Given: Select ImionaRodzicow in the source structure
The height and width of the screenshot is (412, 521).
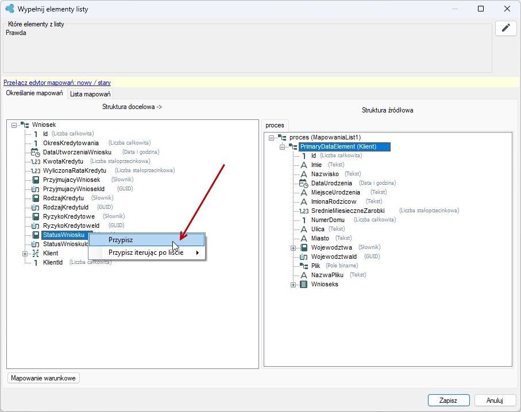Looking at the screenshot, I should pyautogui.click(x=334, y=202).
